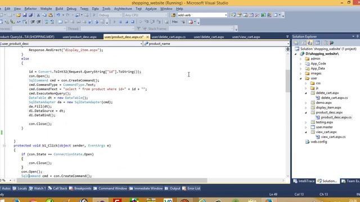Collapse the user folder tree node
This screenshot has height=202, width=360.
point(301,79)
